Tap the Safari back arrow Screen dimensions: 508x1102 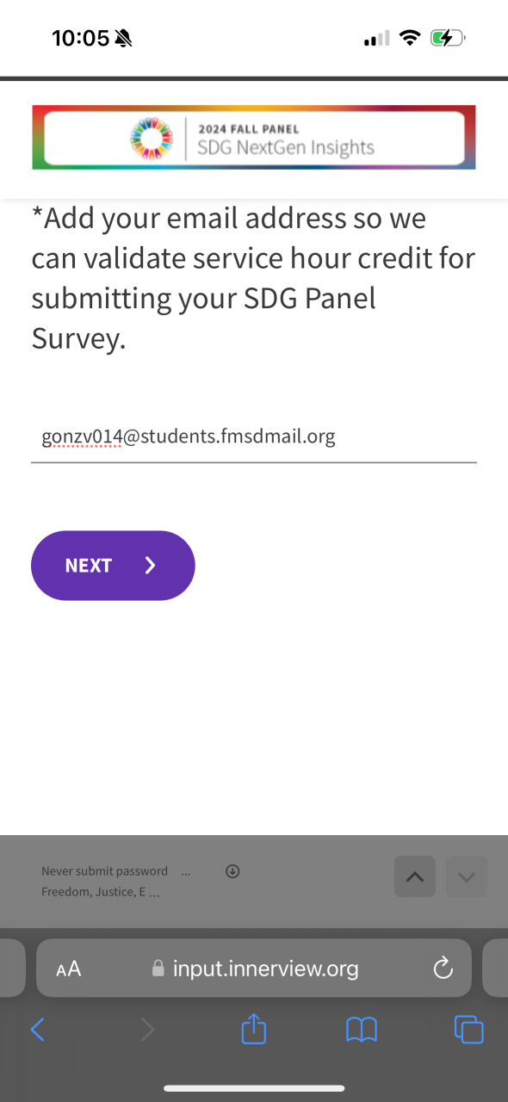tap(37, 1029)
